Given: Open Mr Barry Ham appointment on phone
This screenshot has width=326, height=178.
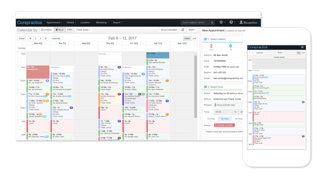Looking at the screenshot, I should coord(279,124).
